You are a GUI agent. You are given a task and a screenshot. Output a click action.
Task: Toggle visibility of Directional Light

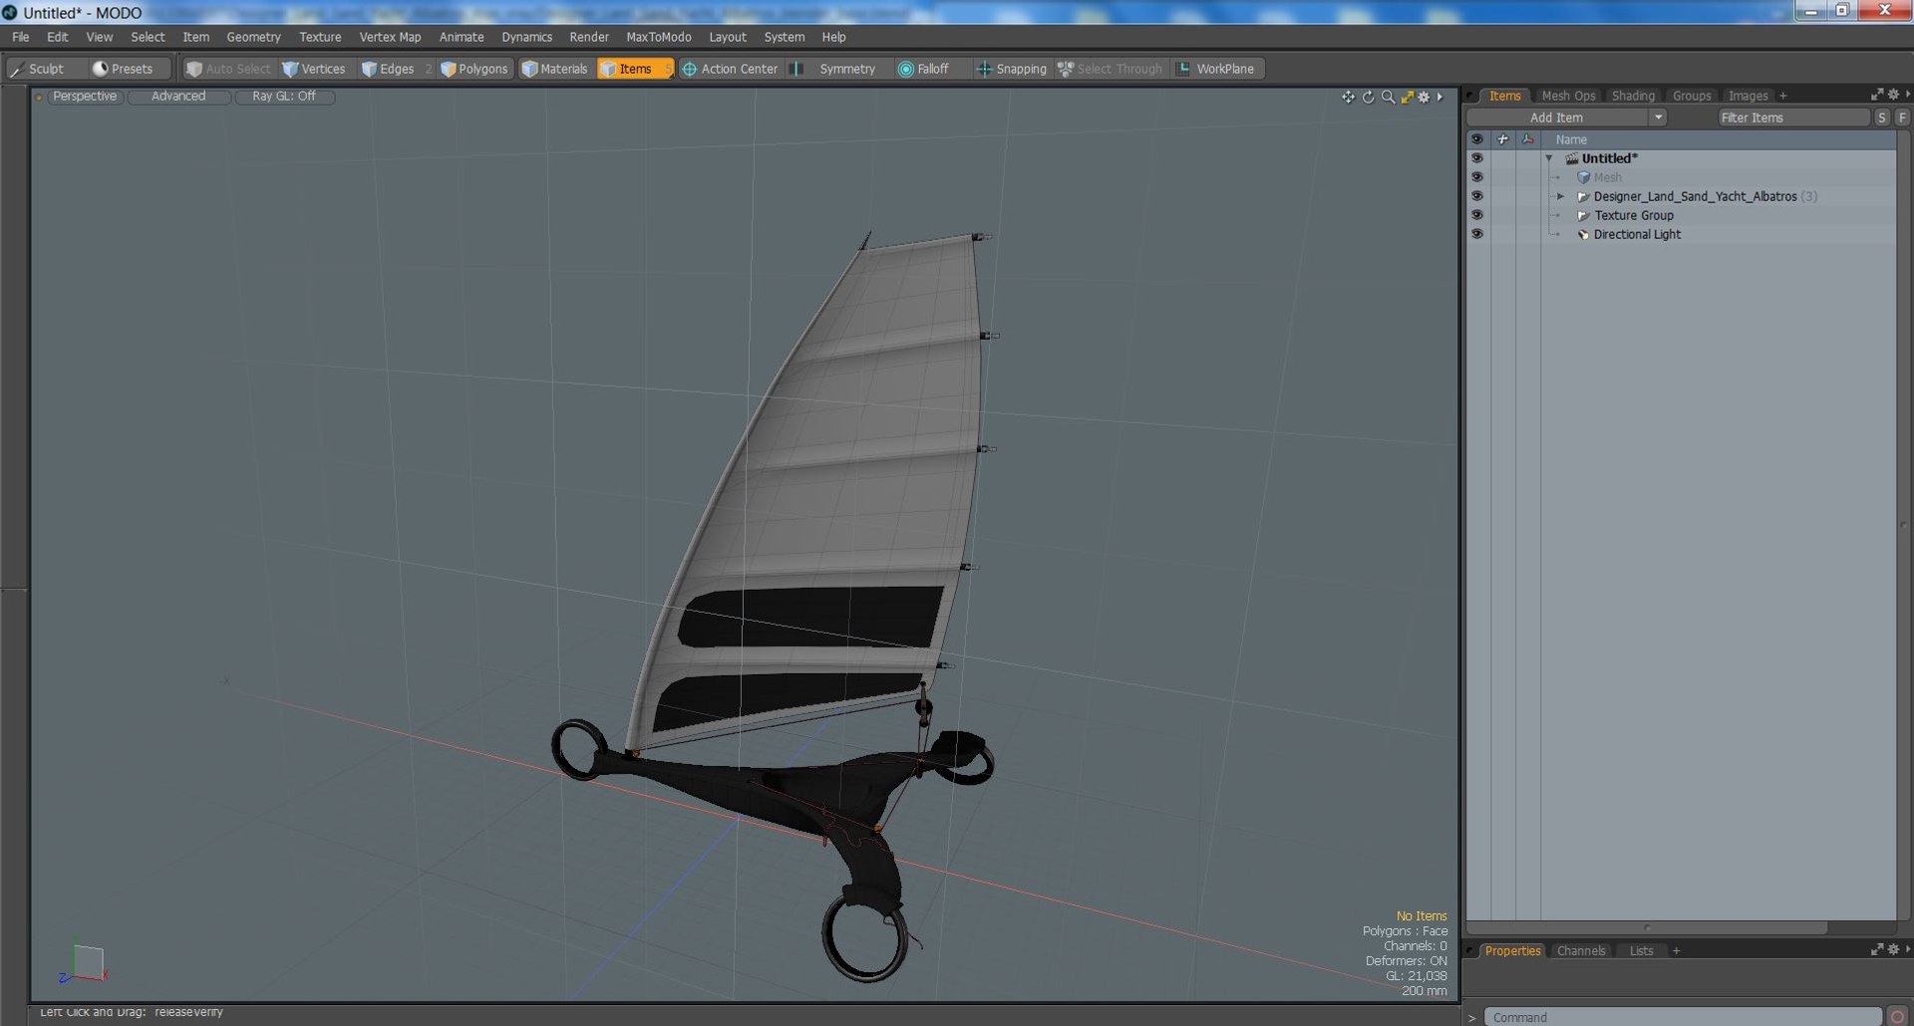[1476, 234]
